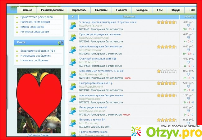Click star rating of 'Максимальная окупаемость 10 дней!'
This screenshot has width=202, height=140.
pos(167,71)
